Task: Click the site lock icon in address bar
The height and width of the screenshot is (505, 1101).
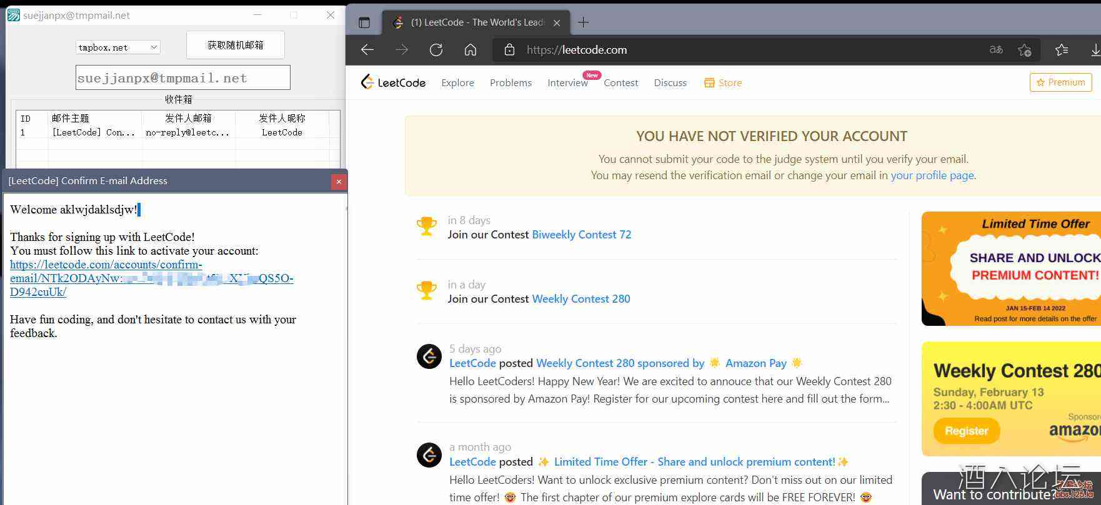Action: tap(509, 50)
